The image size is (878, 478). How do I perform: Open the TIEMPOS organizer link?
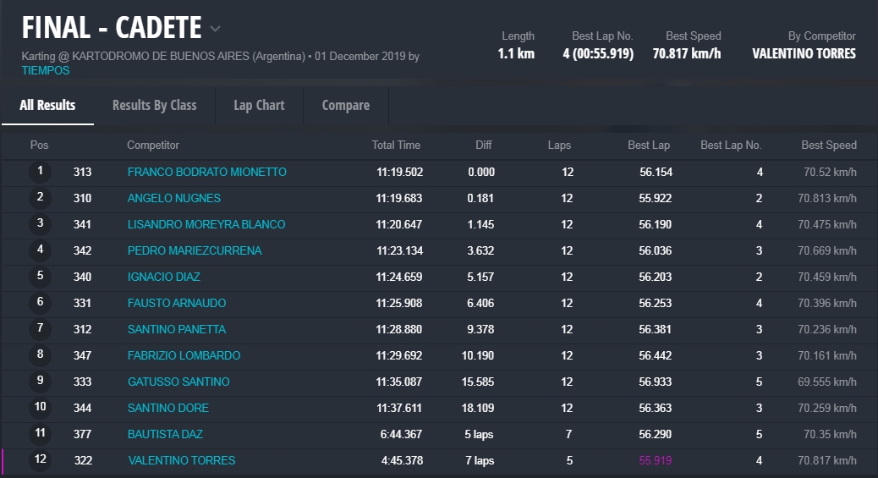[46, 71]
